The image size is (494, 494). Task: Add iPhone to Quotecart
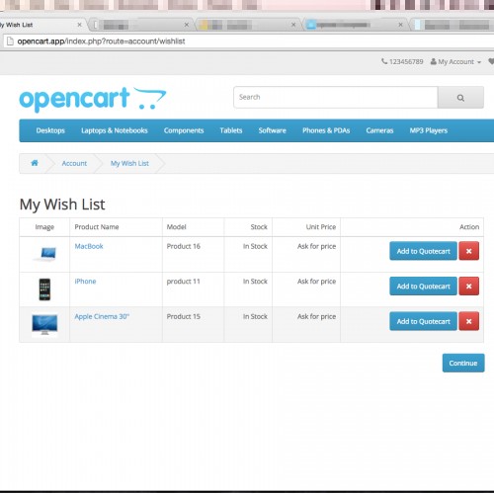[423, 287]
